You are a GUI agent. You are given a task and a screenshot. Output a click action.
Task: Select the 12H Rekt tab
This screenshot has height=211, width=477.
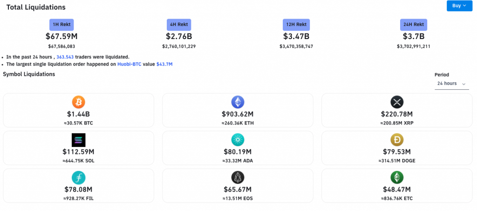point(296,25)
